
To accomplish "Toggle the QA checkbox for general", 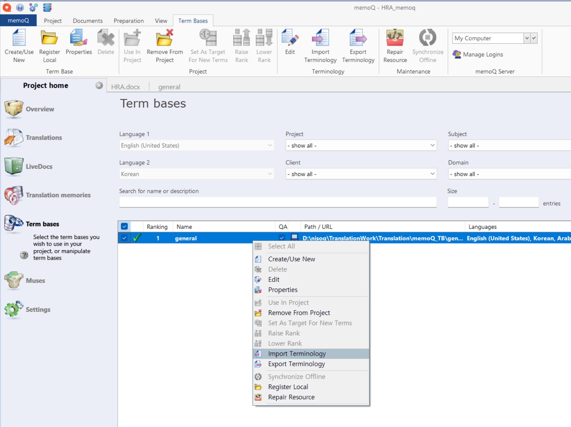I will coord(282,238).
